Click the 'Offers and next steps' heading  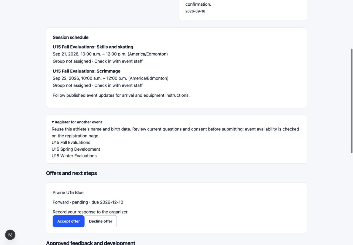coord(71,173)
